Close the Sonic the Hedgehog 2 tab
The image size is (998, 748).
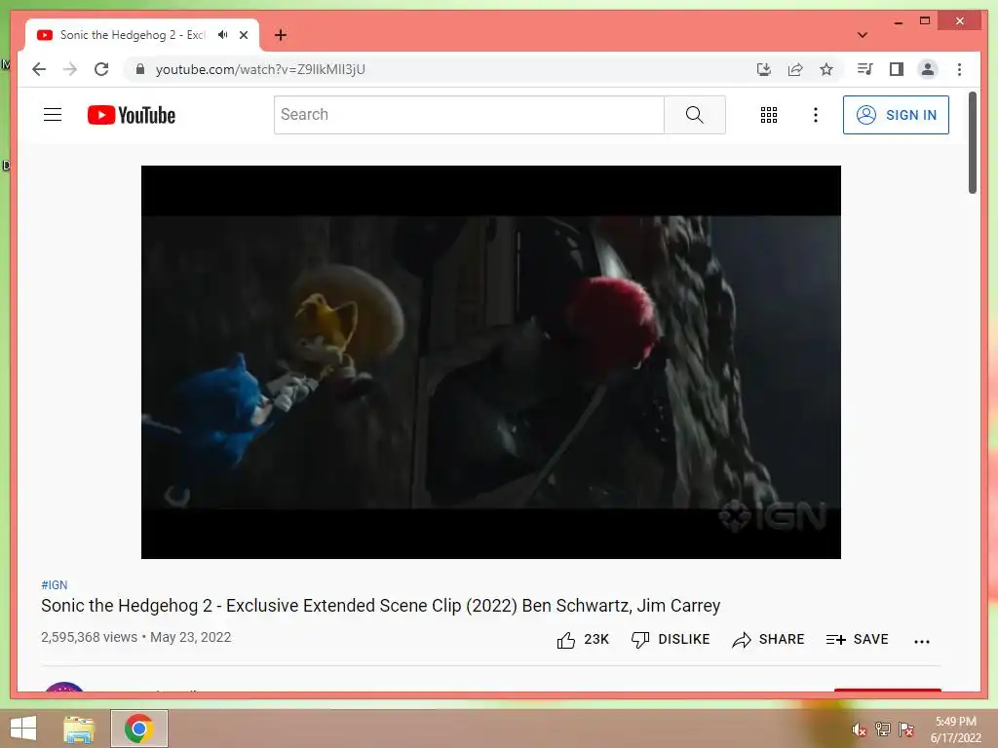click(x=243, y=35)
